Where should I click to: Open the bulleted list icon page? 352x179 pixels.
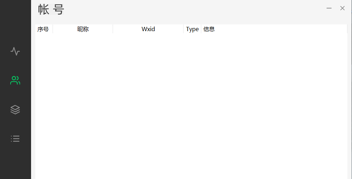pyautogui.click(x=15, y=139)
